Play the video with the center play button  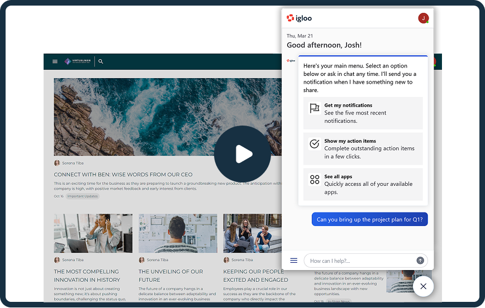pyautogui.click(x=242, y=153)
